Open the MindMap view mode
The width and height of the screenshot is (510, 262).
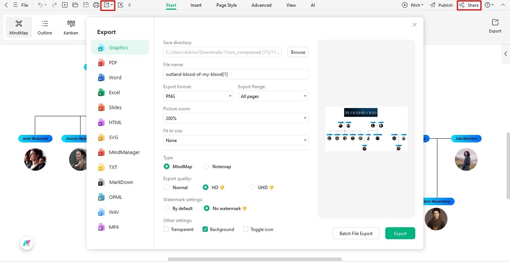(x=19, y=27)
